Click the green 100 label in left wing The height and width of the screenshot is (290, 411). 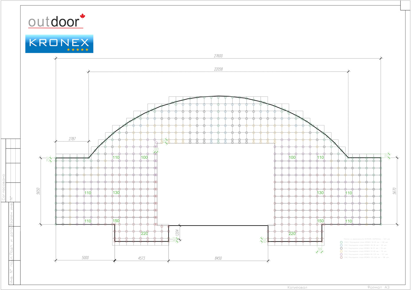[x=144, y=158]
